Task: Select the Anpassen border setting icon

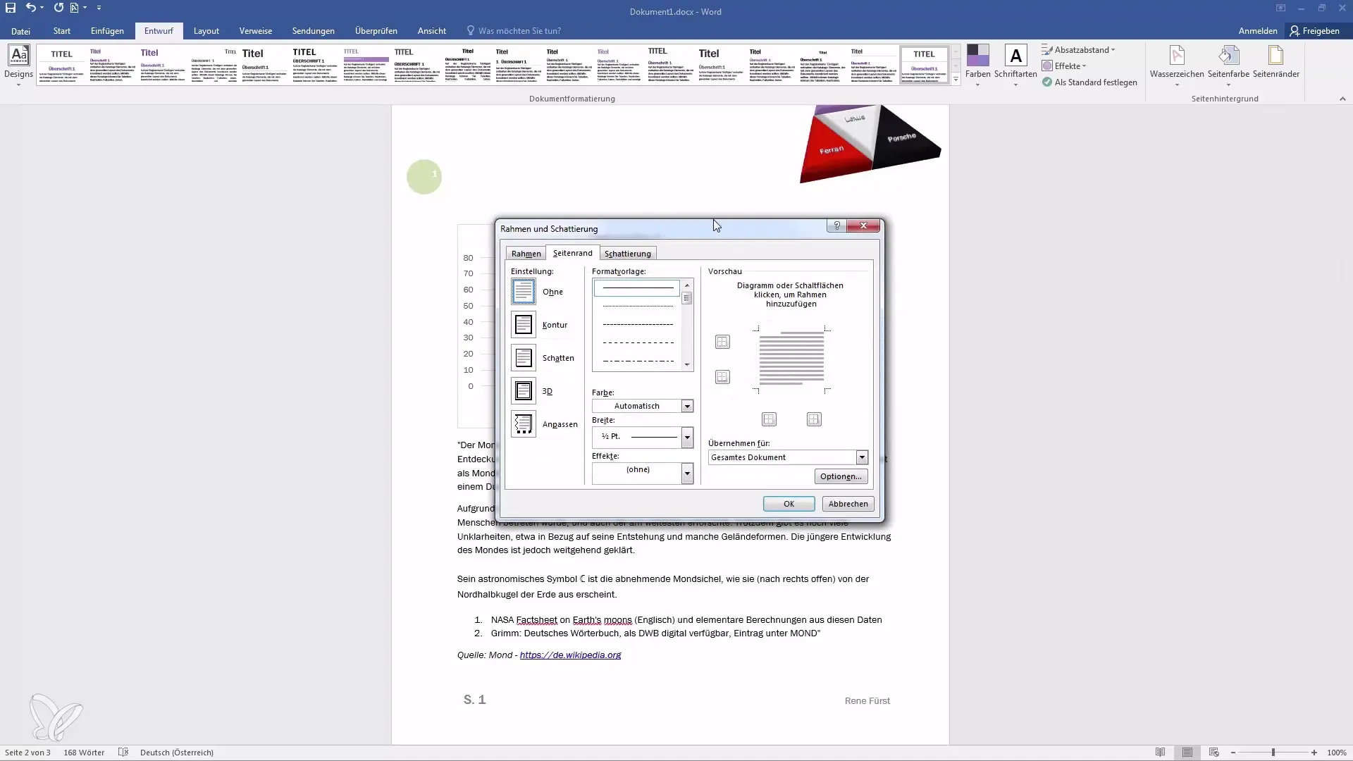Action: [x=524, y=424]
